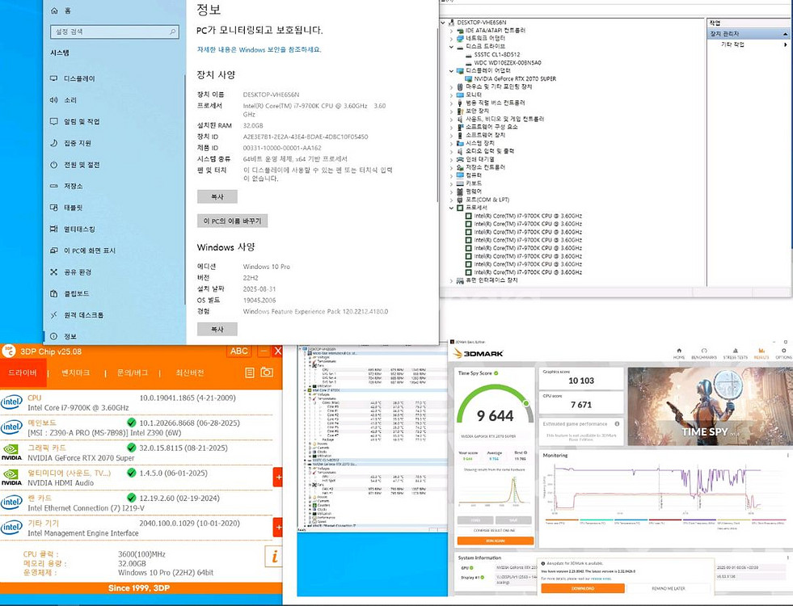
Task: Select SSSTC CL1-8D512 disk in Device Manager
Action: click(x=496, y=55)
